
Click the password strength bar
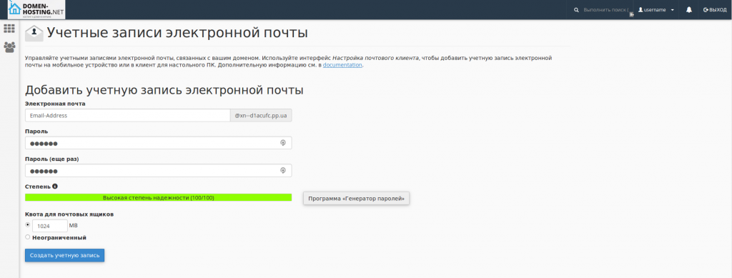158,198
